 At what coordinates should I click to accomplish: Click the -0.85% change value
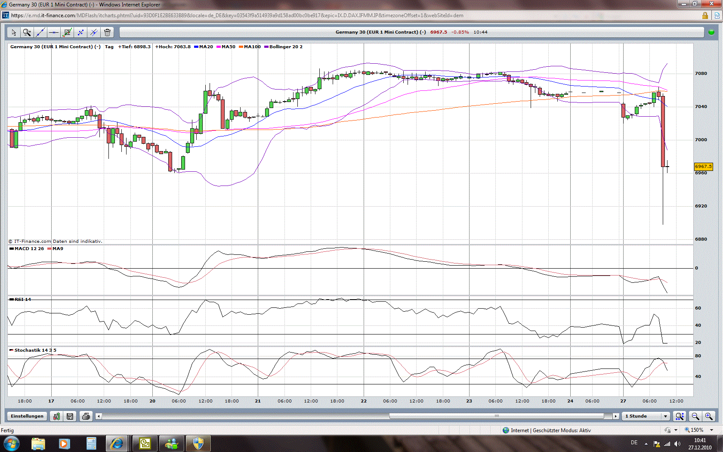460,32
